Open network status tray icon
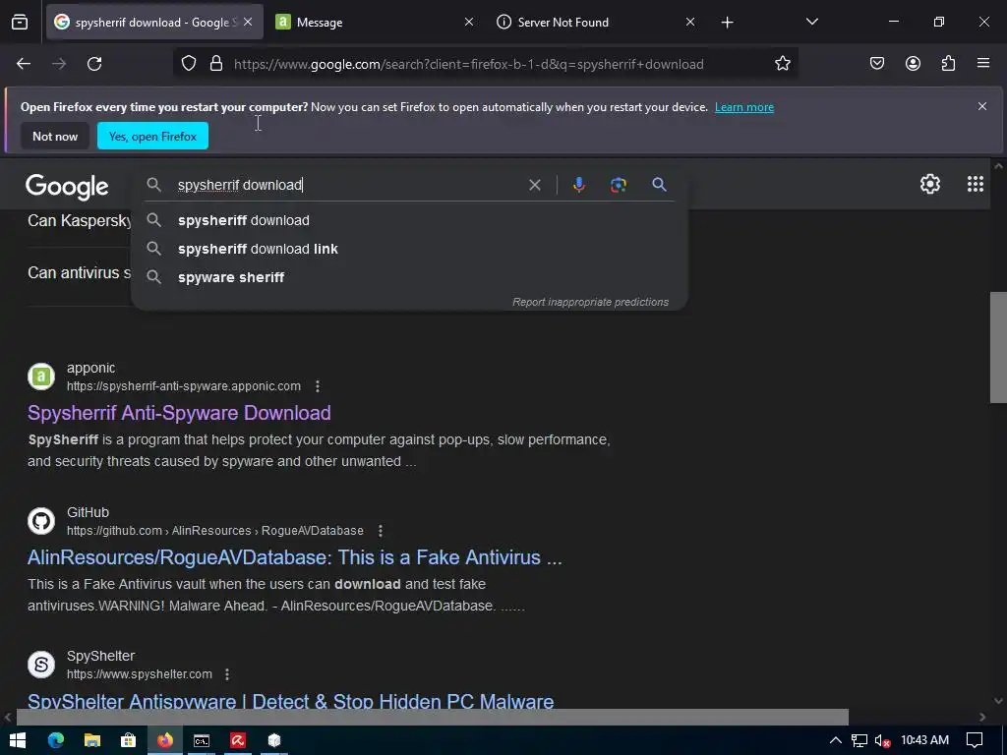The image size is (1007, 755). point(859,740)
